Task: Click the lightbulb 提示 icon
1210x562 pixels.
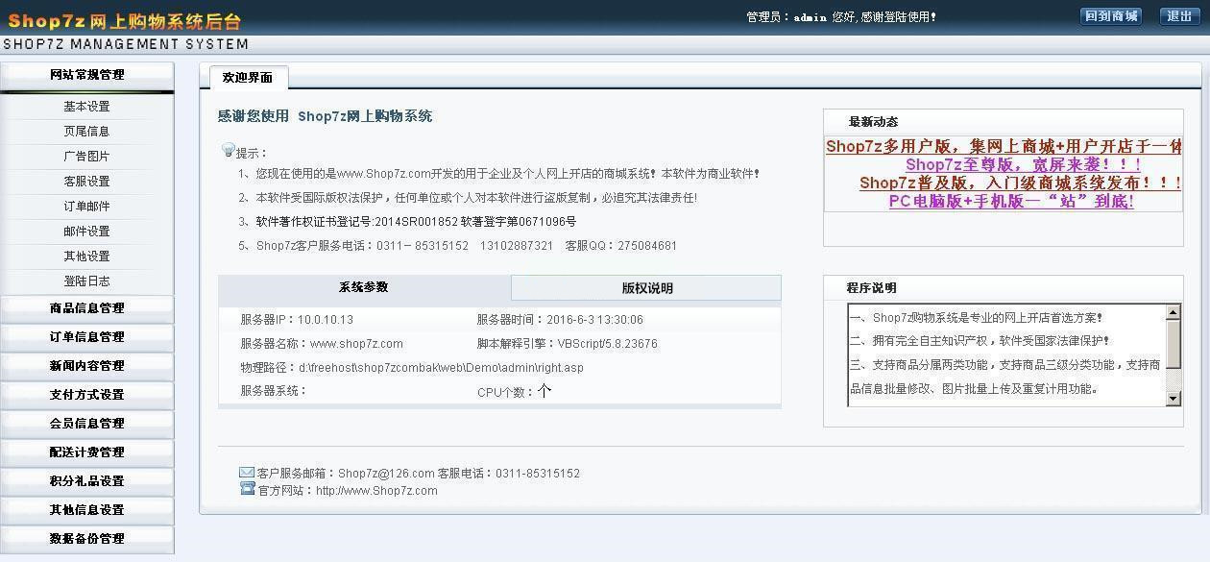Action: coord(229,150)
